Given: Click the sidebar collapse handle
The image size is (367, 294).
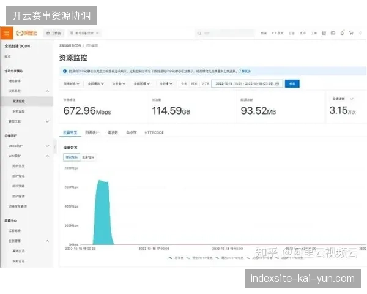Looking at the screenshot, I should point(55,147).
